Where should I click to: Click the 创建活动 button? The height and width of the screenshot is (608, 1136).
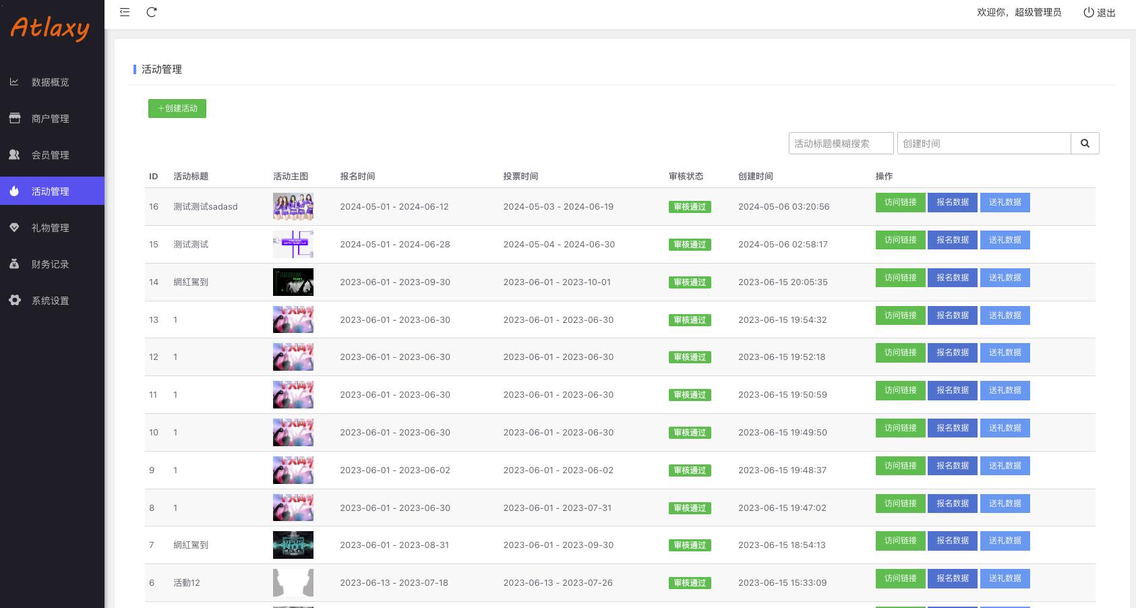coord(177,109)
